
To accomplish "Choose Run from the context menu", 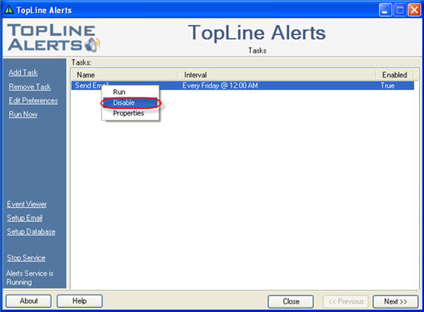I will point(130,92).
